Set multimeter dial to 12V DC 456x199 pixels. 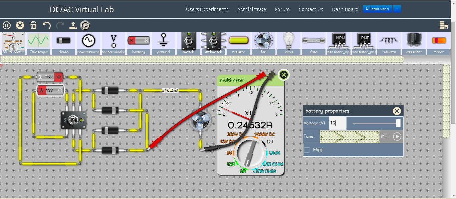point(227,141)
